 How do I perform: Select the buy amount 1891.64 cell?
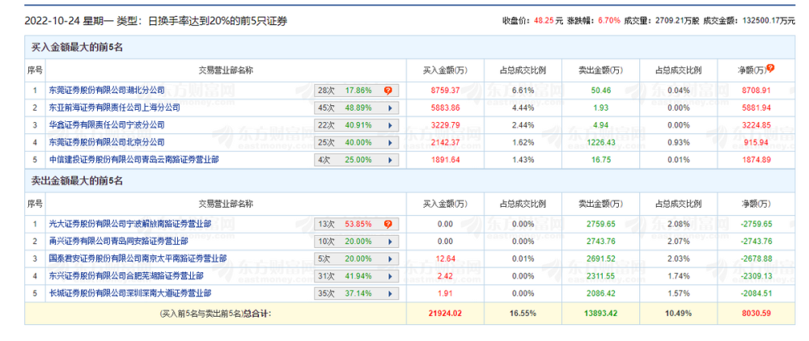click(445, 160)
